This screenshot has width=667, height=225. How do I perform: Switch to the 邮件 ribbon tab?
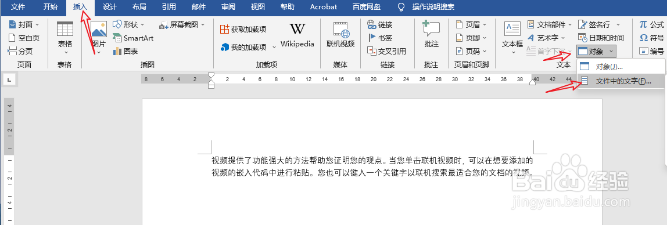pos(199,7)
